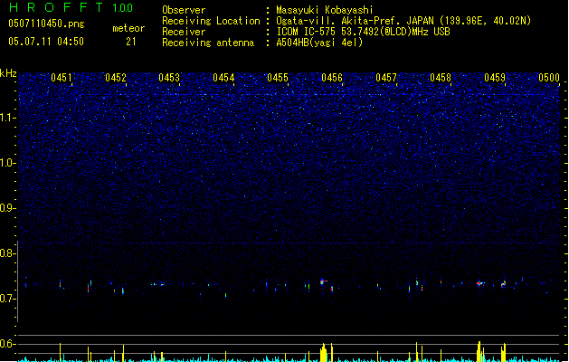Click the Receiving Location label
Viewport: 569px width, 362px height.
(x=211, y=21)
